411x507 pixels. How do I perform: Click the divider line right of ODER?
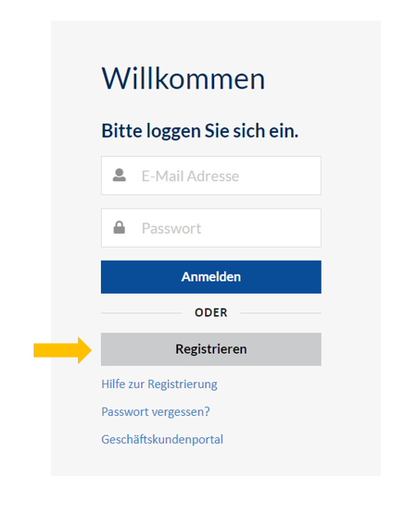281,313
